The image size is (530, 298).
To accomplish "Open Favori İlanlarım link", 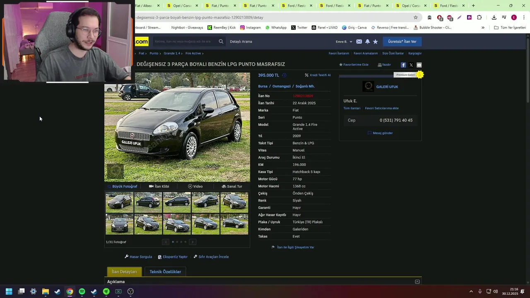I will pos(339,53).
